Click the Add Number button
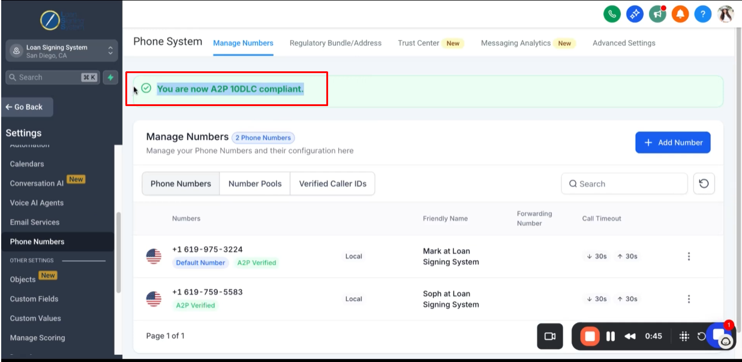742x362 pixels. [x=673, y=143]
